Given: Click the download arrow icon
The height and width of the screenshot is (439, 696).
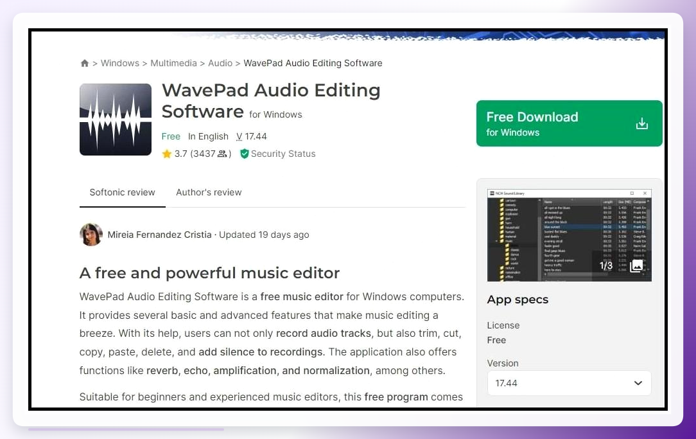Looking at the screenshot, I should (x=642, y=123).
